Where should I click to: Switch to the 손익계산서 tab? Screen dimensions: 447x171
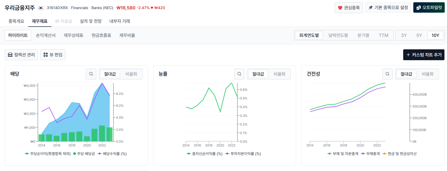46,35
